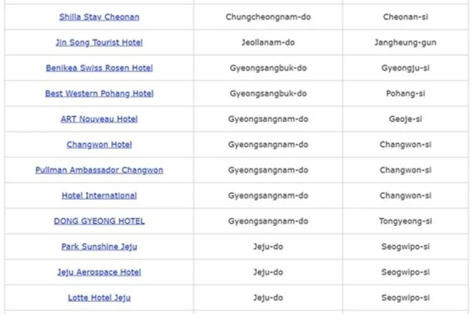475x314 pixels.
Task: Click the Jin Song Tourist Hotel link
Action: [99, 43]
